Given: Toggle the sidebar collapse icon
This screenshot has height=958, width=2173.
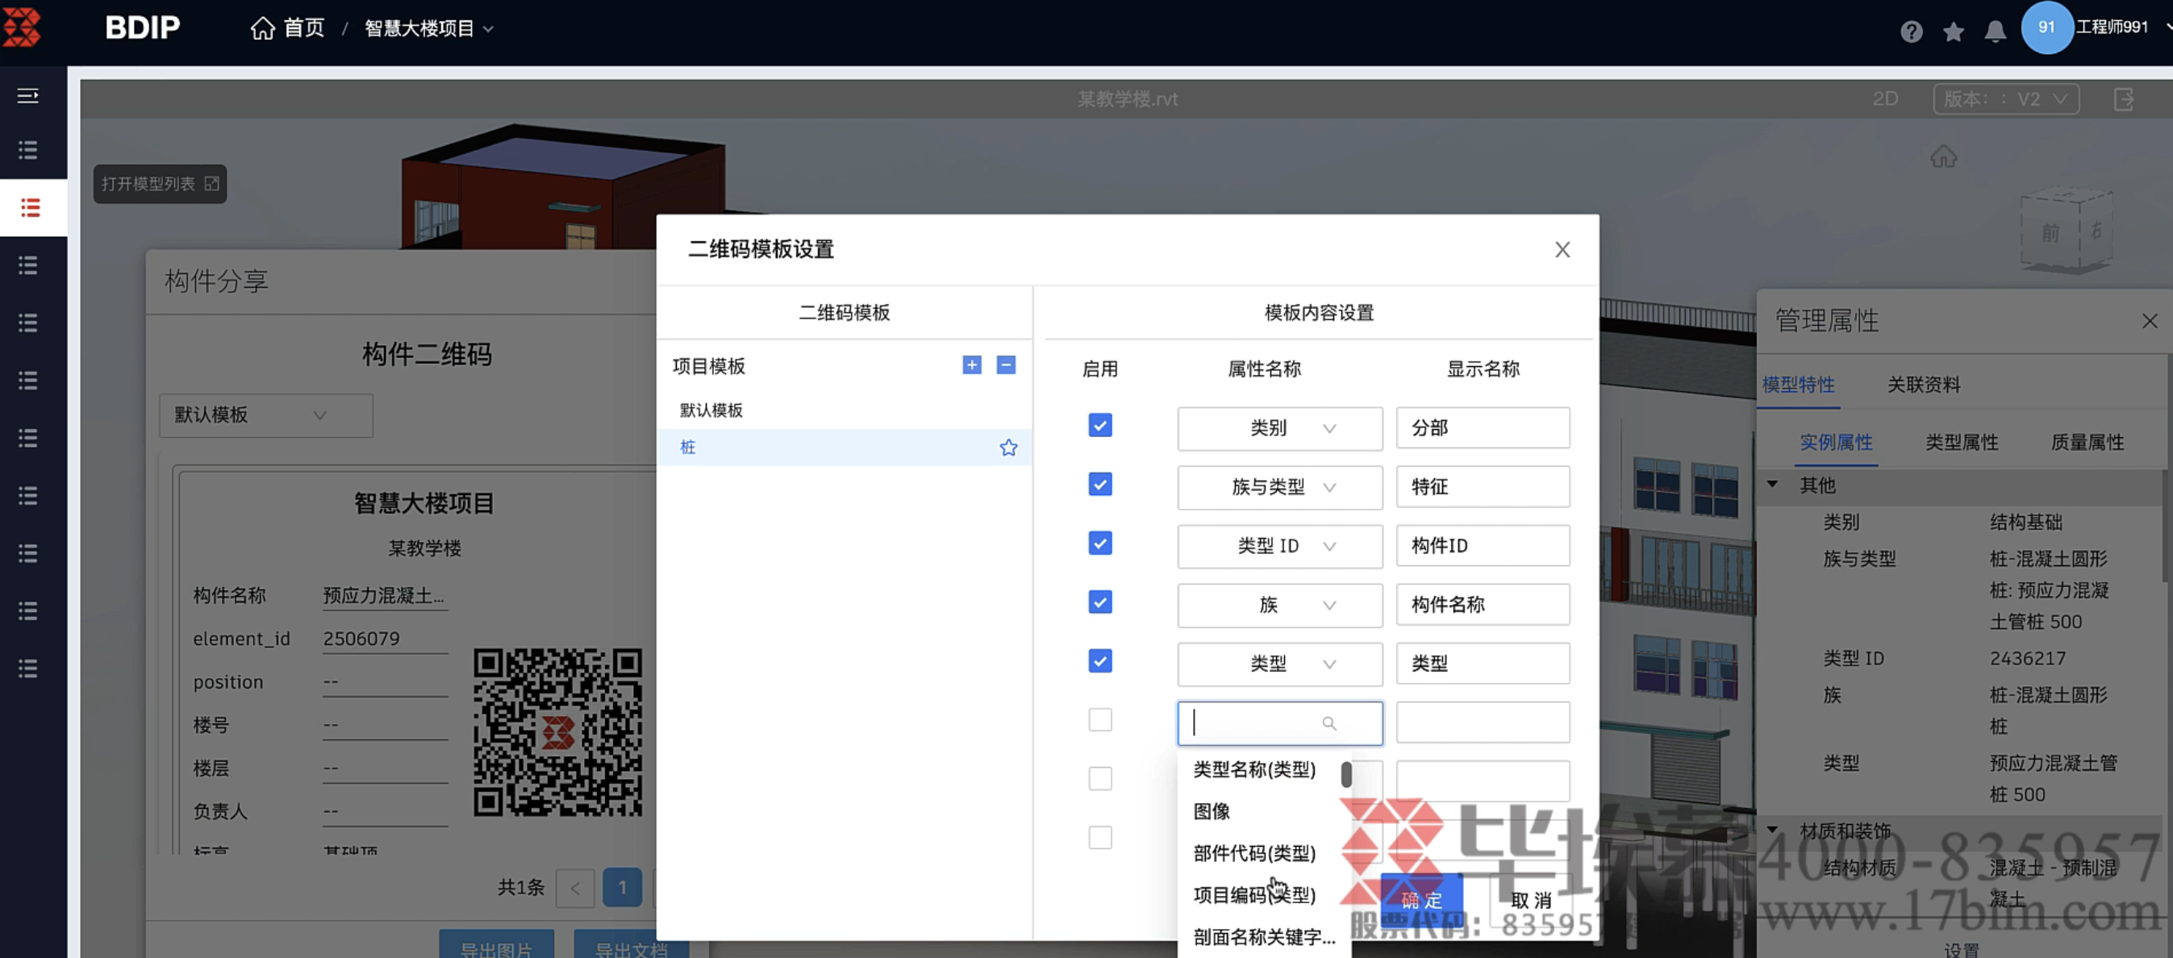Looking at the screenshot, I should tap(29, 95).
